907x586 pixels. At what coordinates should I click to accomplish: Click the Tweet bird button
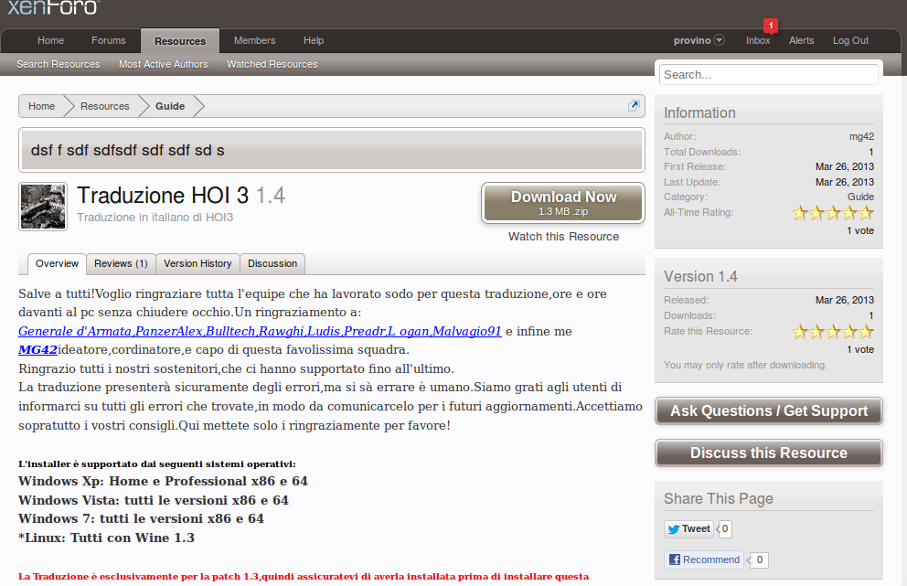(688, 528)
